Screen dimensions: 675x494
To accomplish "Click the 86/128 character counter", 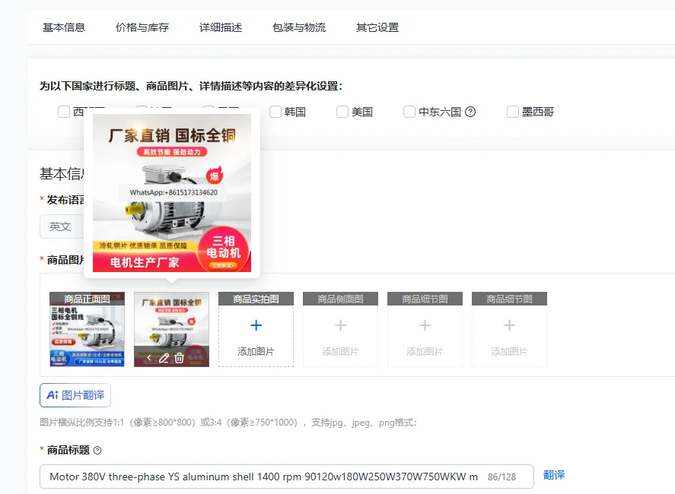I will pyautogui.click(x=501, y=477).
